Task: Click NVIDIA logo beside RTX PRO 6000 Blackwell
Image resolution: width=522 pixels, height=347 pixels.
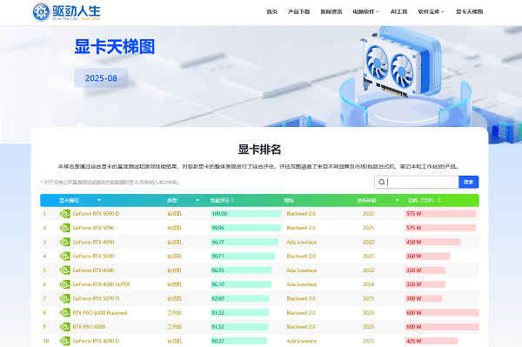Action: pos(64,313)
